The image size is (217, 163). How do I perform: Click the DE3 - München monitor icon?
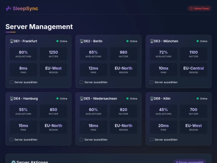152,41
